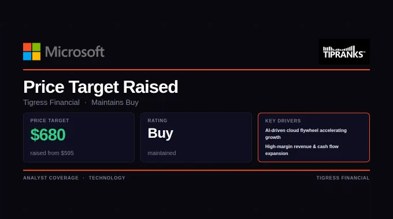This screenshot has width=393, height=219.
Task: Select the PRICE TARGET card label
Action: (50, 120)
